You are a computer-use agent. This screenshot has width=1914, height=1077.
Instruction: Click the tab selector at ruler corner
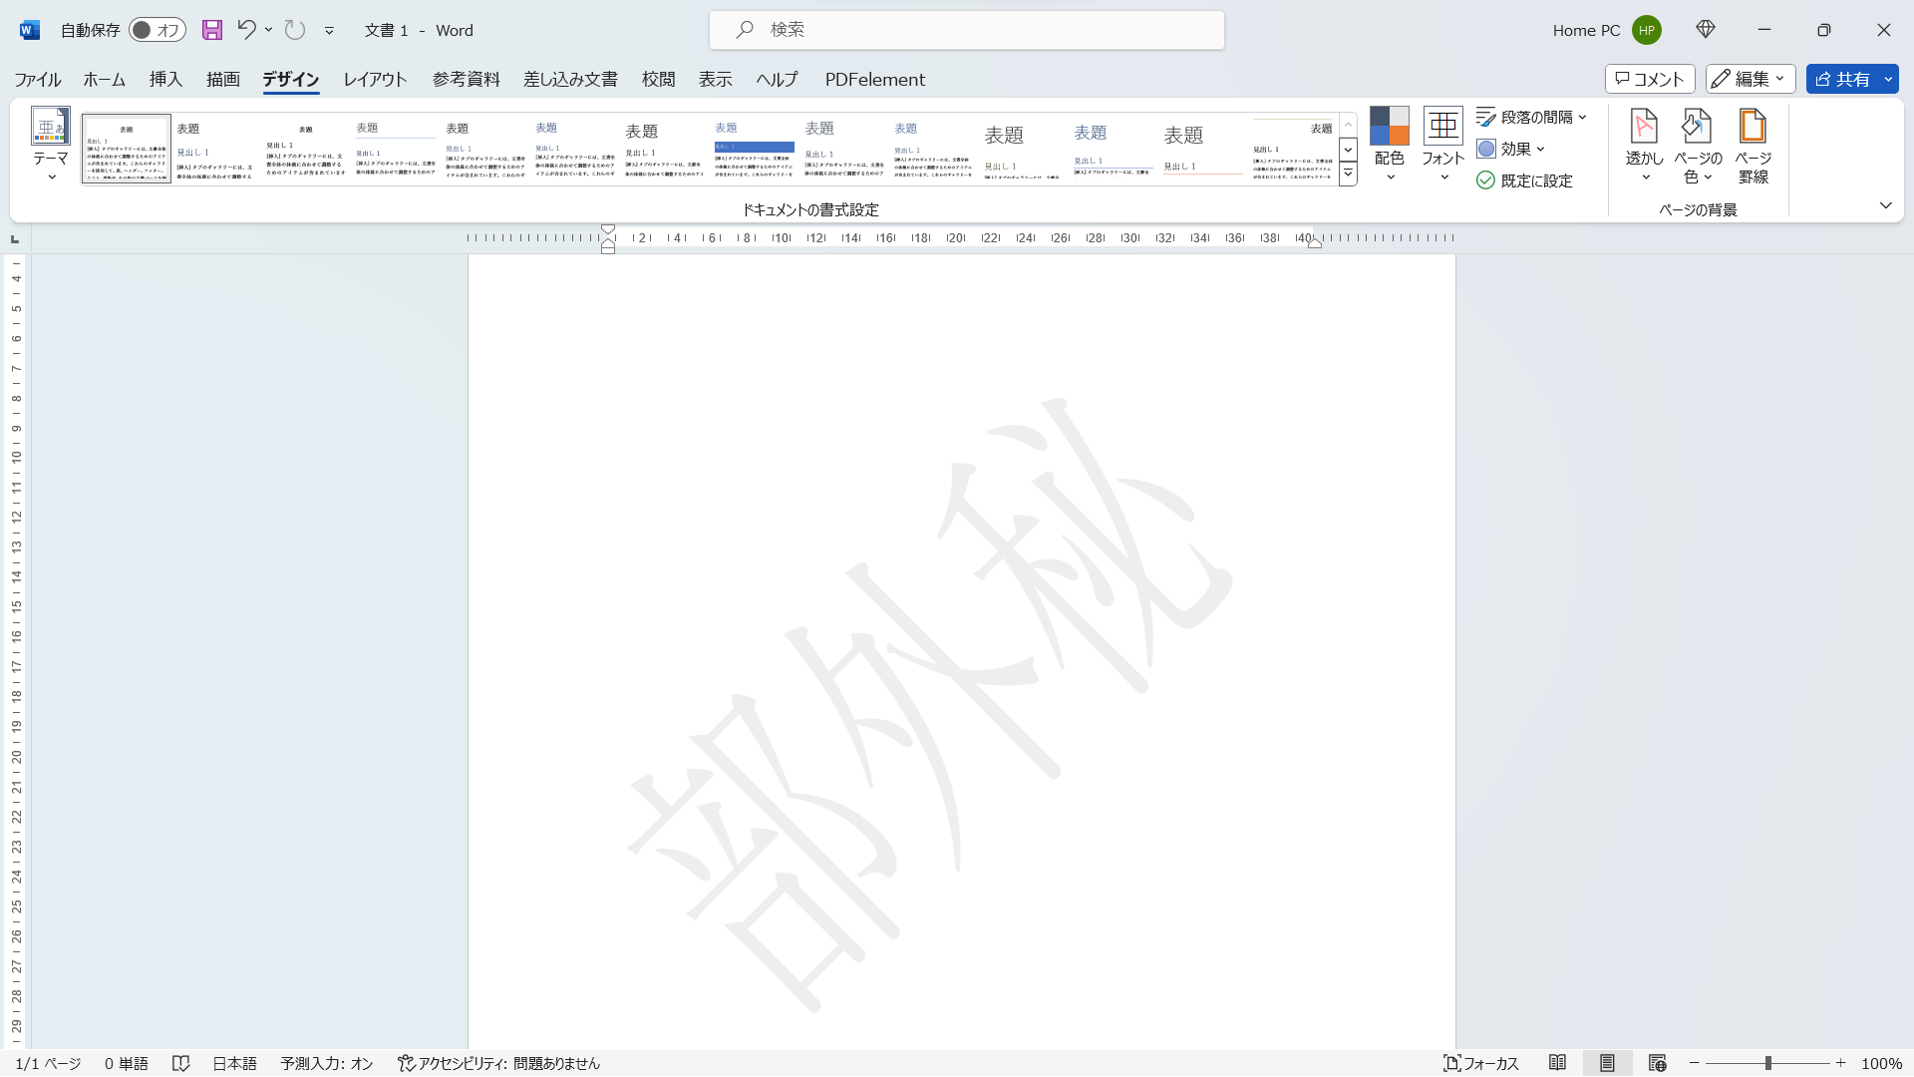tap(15, 239)
